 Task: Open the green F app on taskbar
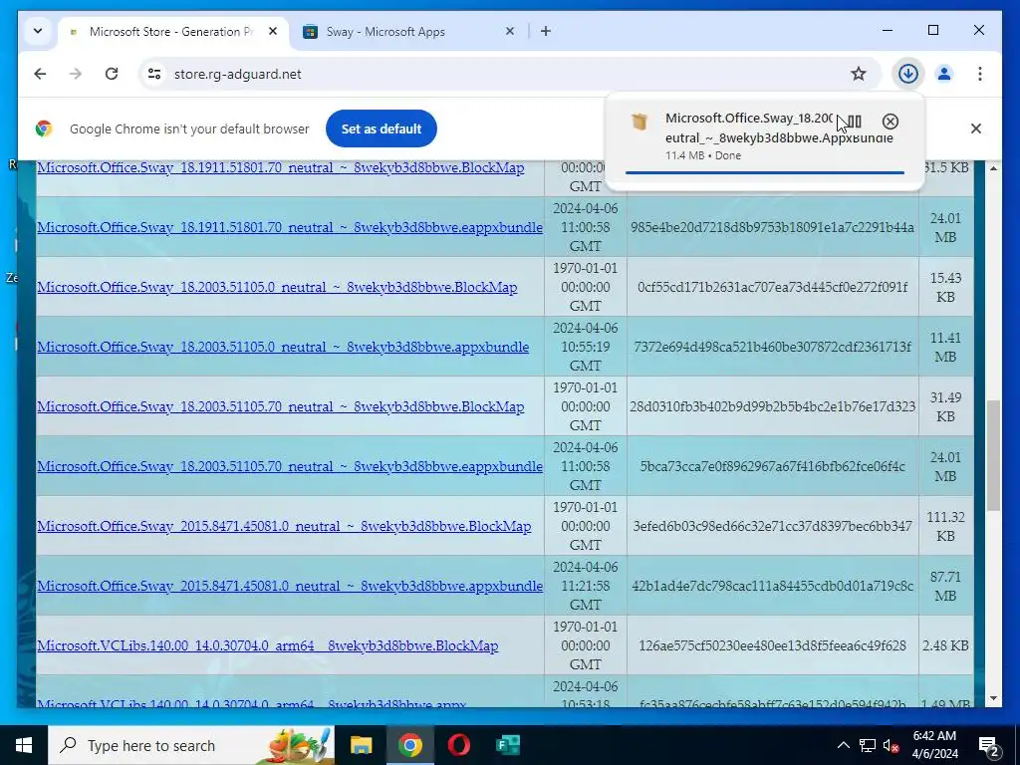tap(507, 745)
